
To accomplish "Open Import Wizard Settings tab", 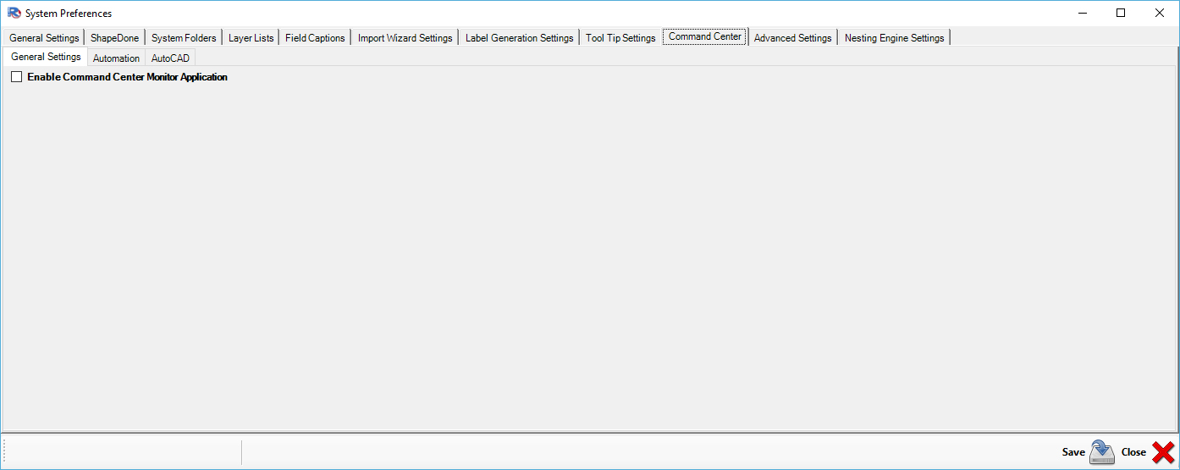I will (405, 38).
